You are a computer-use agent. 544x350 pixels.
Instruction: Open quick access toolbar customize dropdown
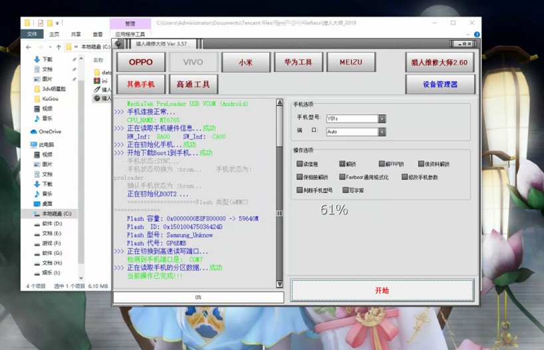coord(58,23)
